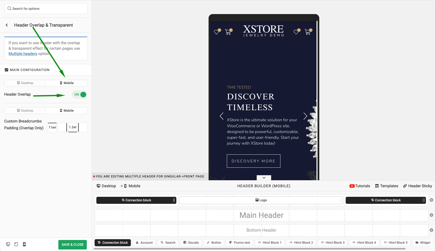Open settings gear for the Main Header row
This screenshot has height=251, width=435.
pyautogui.click(x=431, y=215)
